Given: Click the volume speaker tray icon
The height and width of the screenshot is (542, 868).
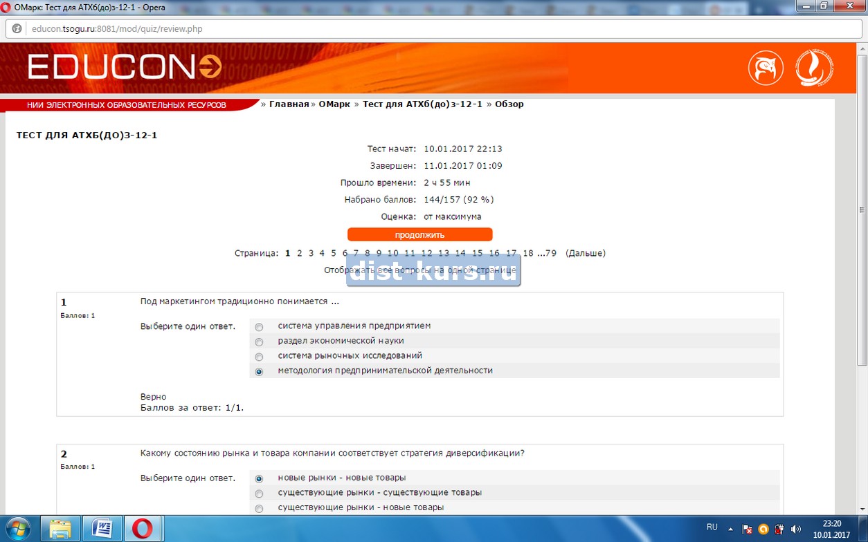Looking at the screenshot, I should click(795, 530).
